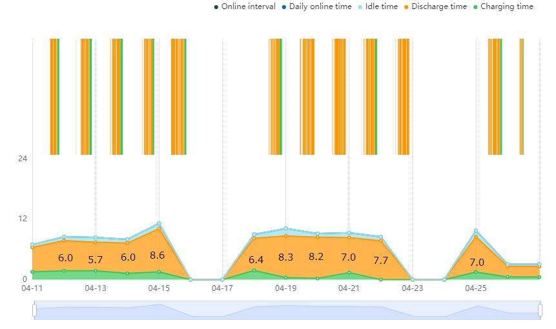Click the blue Daily online time legend dot

point(284,7)
